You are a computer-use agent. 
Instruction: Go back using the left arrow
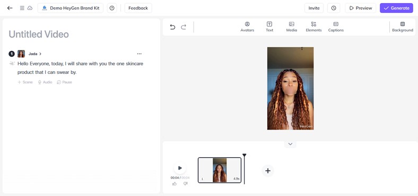tap(10, 8)
